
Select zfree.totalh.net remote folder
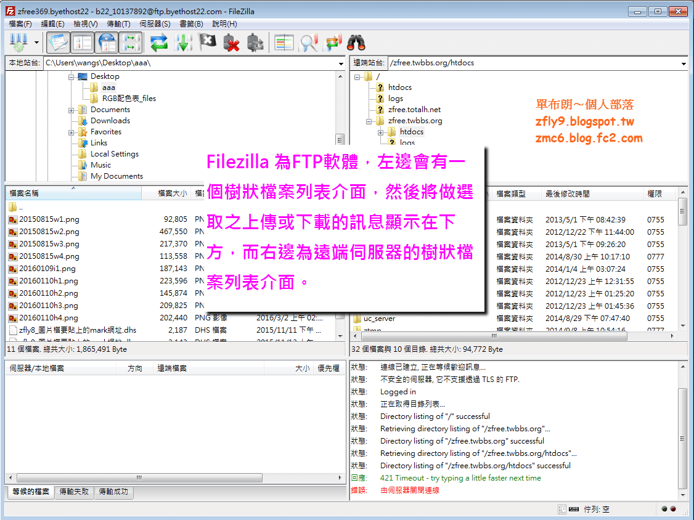click(x=414, y=110)
